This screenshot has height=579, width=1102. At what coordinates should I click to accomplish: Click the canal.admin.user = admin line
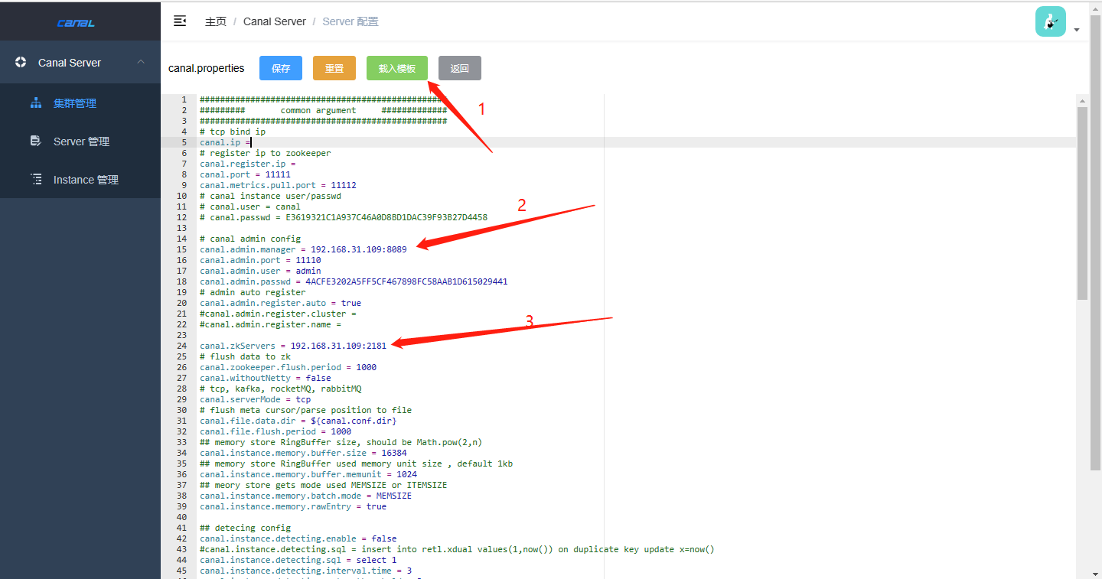pyautogui.click(x=260, y=271)
